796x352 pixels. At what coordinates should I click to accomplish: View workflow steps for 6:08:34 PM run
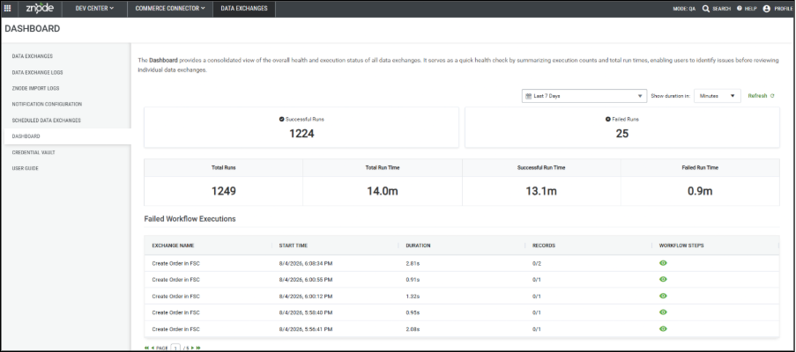click(x=663, y=263)
